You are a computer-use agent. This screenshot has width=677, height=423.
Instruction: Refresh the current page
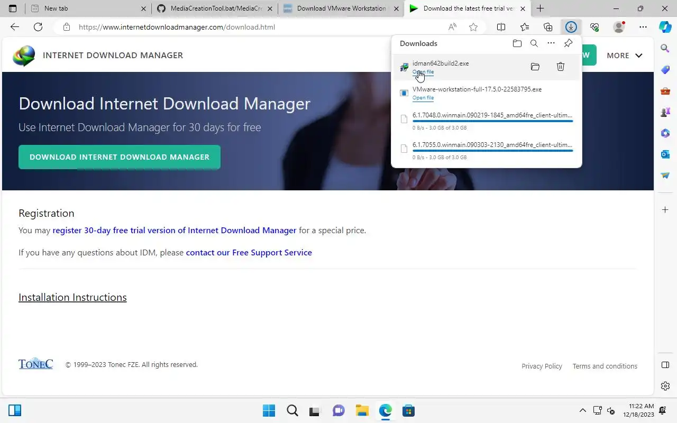tap(38, 27)
